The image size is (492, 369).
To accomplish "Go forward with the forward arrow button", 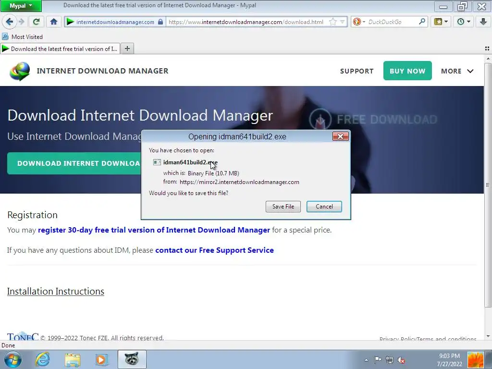I will 21,22.
